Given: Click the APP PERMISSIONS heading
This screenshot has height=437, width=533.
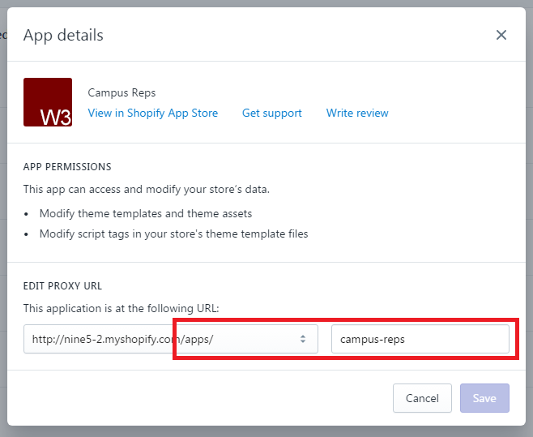Looking at the screenshot, I should pos(67,167).
